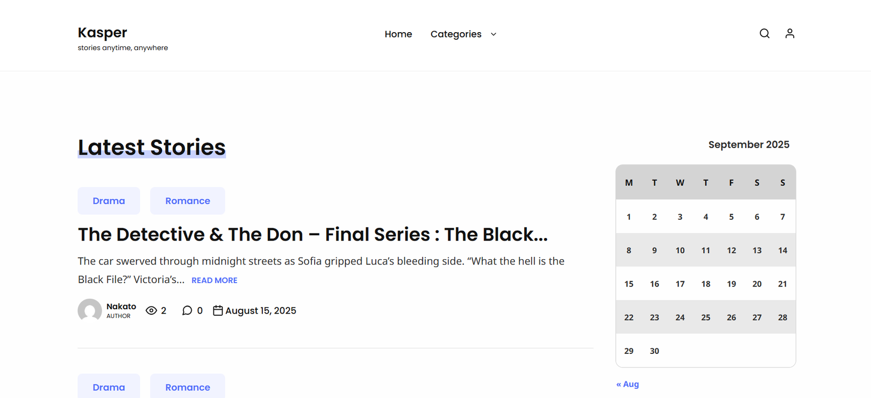Click the calendar icon beside post date
This screenshot has height=398, width=871.
tap(218, 310)
